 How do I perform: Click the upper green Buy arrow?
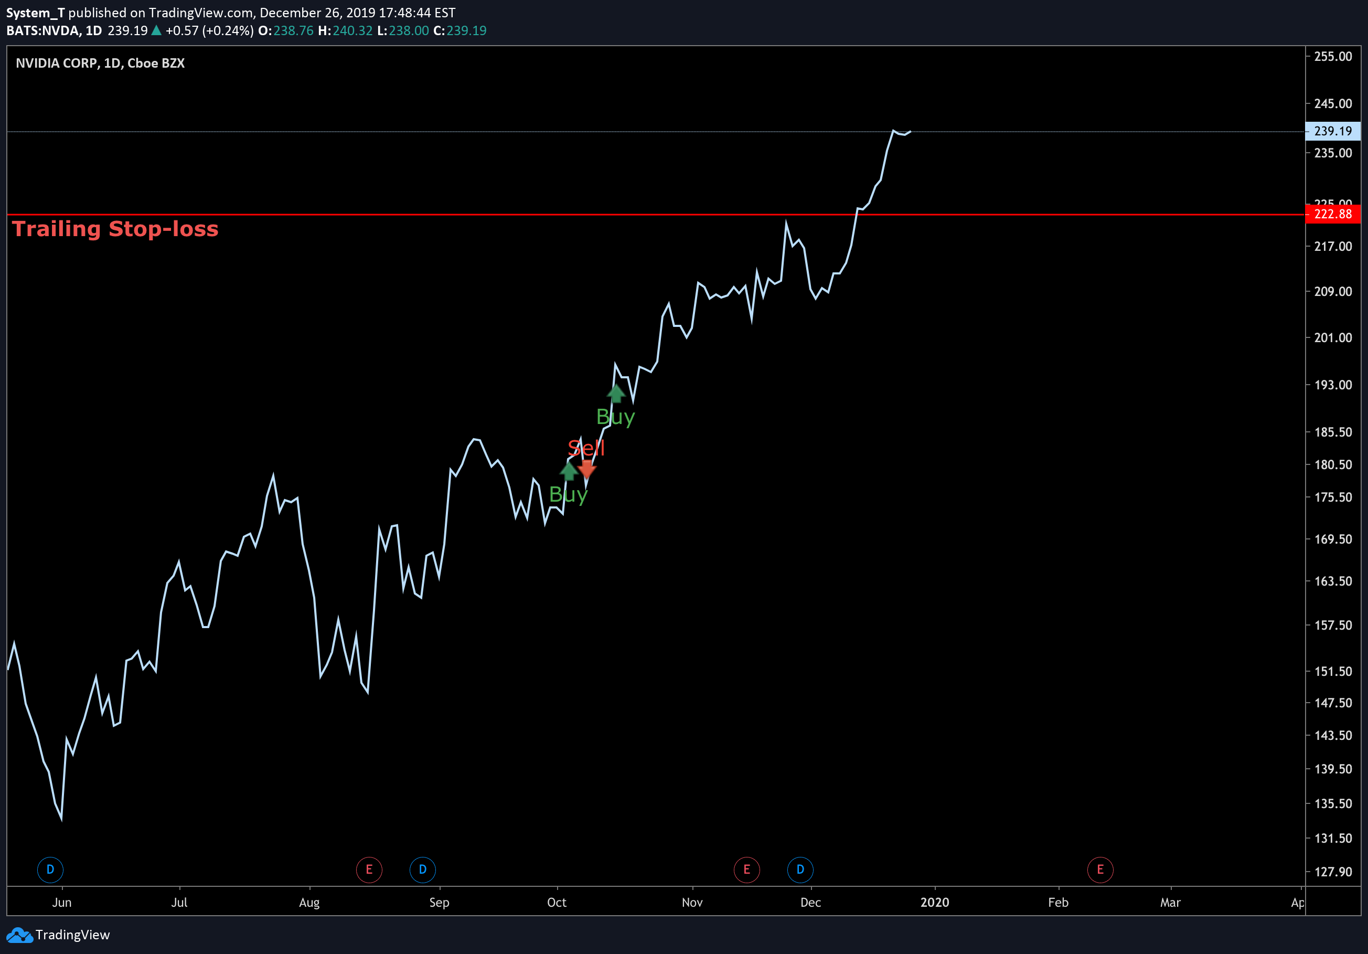[615, 393]
